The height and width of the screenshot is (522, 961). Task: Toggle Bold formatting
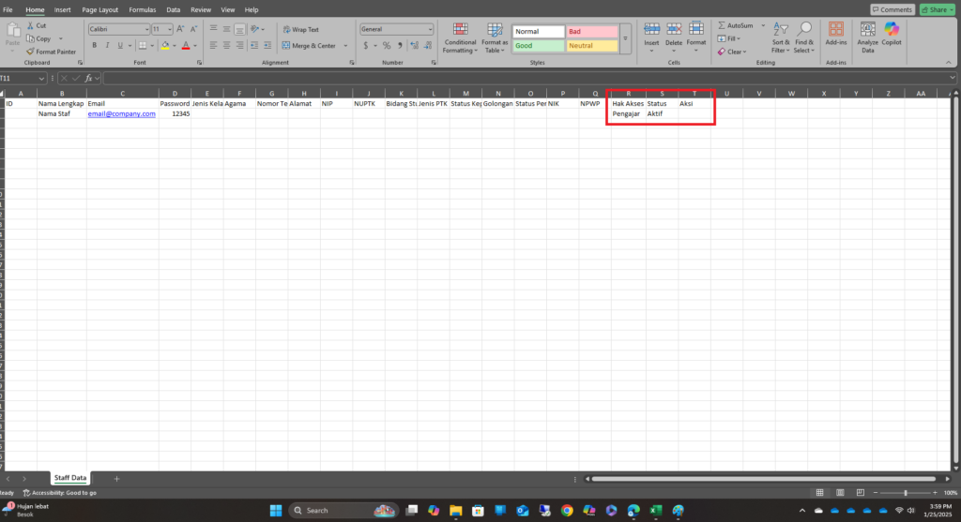95,45
